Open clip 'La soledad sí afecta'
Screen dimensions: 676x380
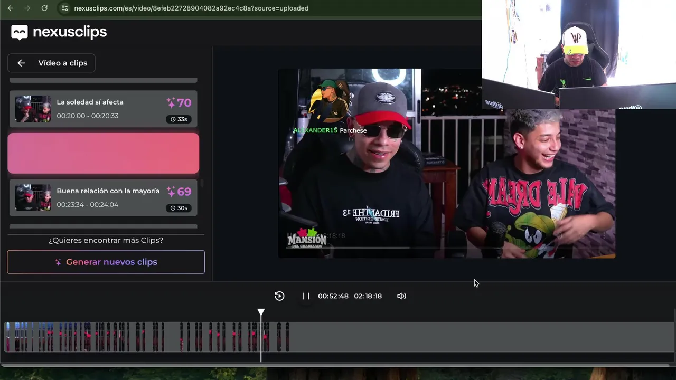click(103, 109)
